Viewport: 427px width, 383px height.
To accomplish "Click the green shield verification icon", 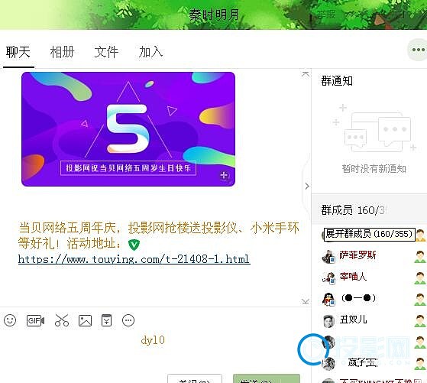I will pos(134,245).
